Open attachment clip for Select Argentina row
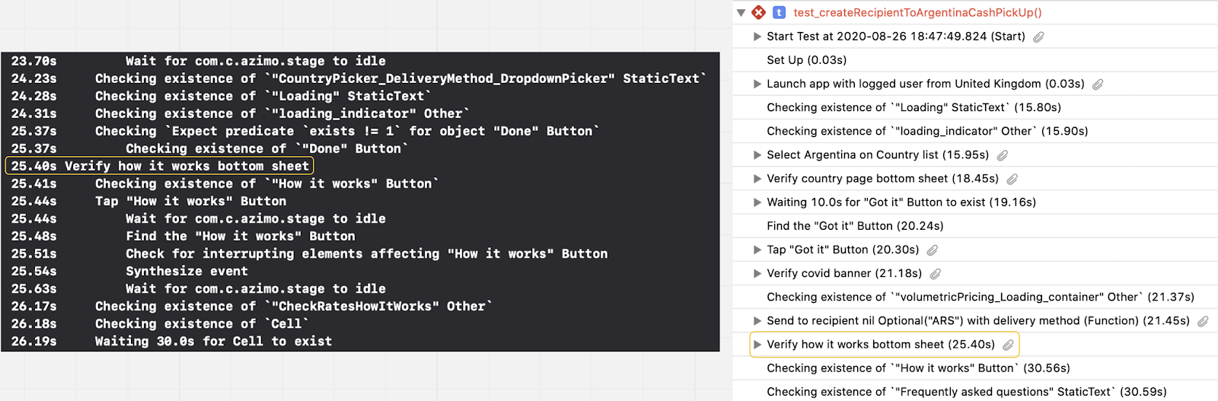Viewport: 1218px width, 401px height. click(1003, 155)
